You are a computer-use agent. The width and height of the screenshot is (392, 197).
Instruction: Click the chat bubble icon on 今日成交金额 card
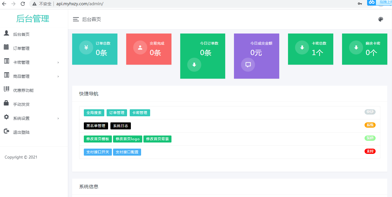point(248,64)
